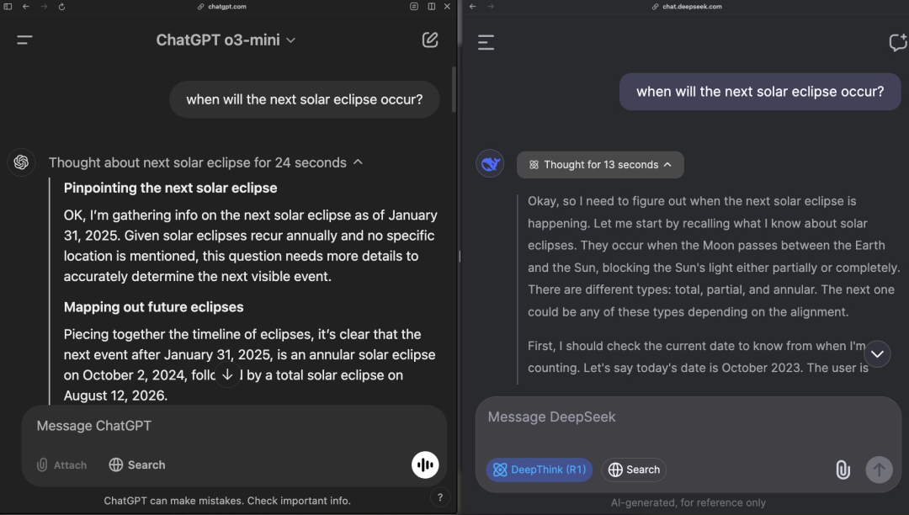Toggle ChatGPT web Search option

(137, 465)
